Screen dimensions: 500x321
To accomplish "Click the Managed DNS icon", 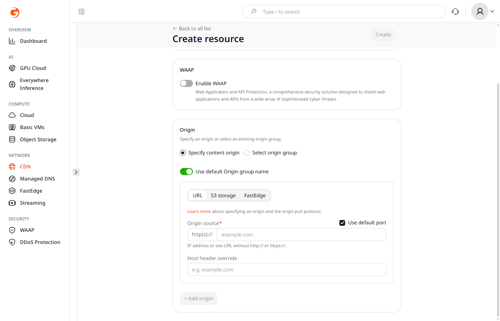I will [x=12, y=179].
